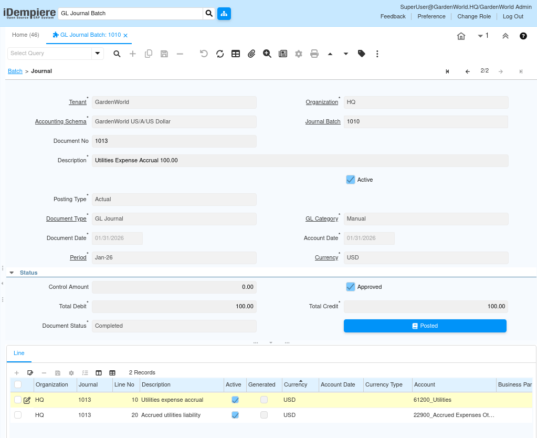The image size is (537, 438).
Task: Toggle the Approved checkbox
Action: (x=351, y=287)
